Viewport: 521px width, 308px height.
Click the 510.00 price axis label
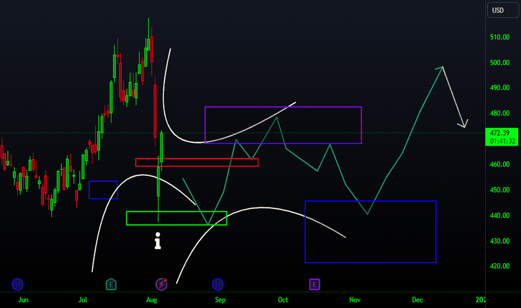(x=500, y=37)
